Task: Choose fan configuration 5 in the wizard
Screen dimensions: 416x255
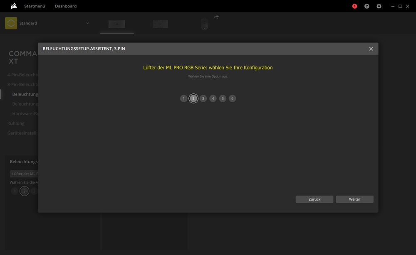Action: click(223, 98)
